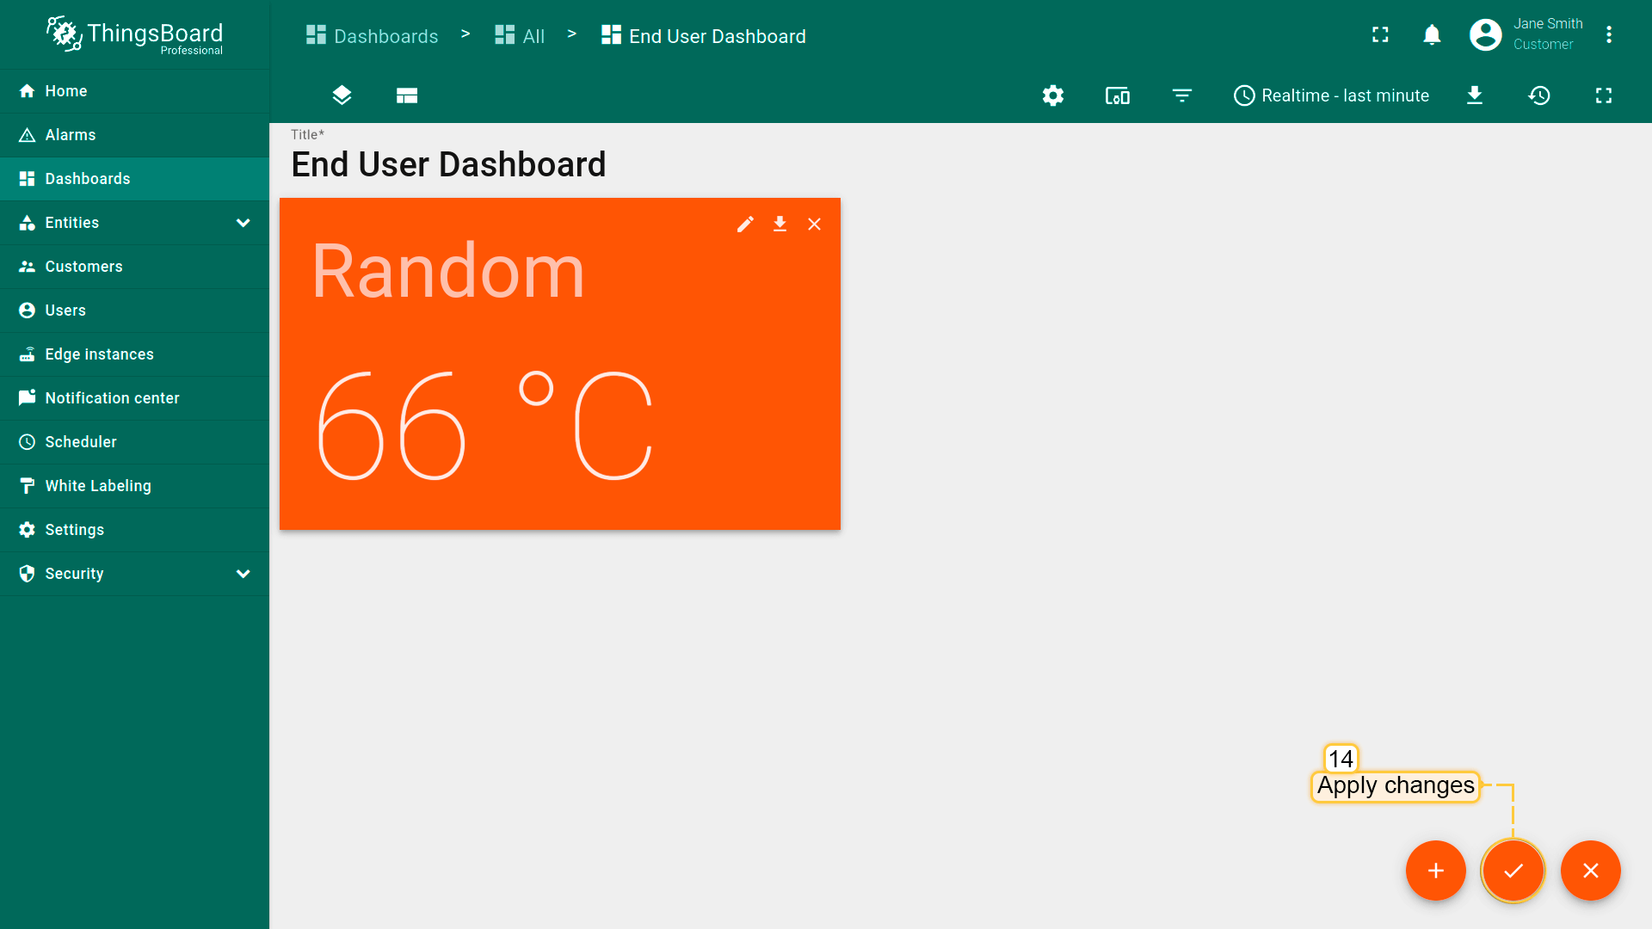Open version control history icon
1652x929 pixels.
(x=1538, y=95)
